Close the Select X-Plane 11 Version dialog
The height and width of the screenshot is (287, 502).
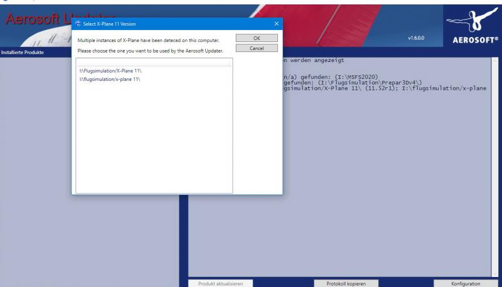276,24
